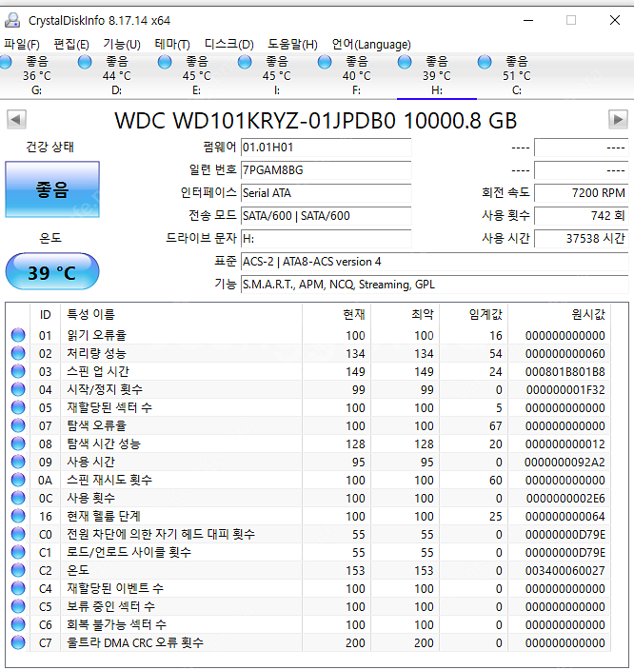Image resolution: width=634 pixels, height=670 pixels.
Task: Click the serial number field 7PGAM8BG
Action: tap(327, 170)
